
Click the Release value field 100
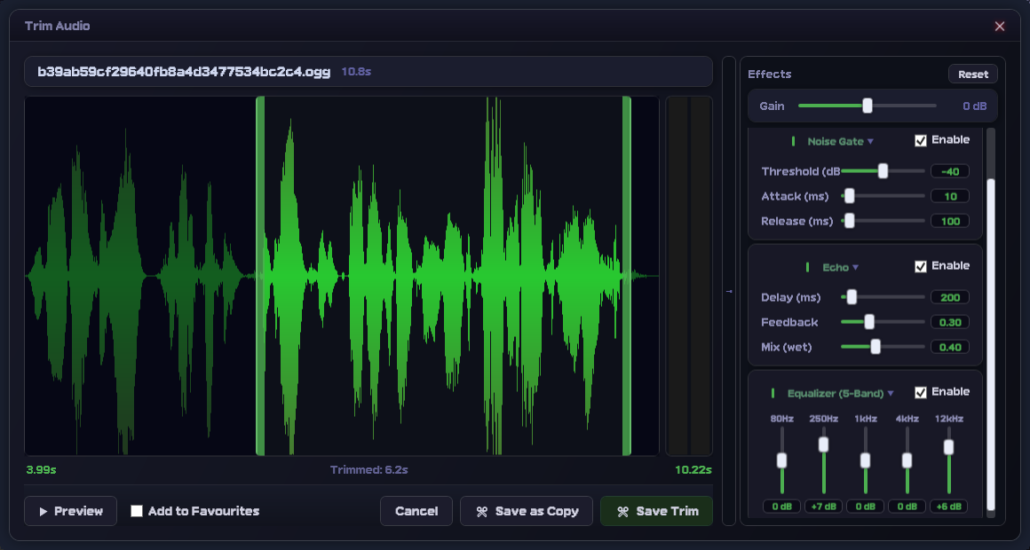point(950,221)
